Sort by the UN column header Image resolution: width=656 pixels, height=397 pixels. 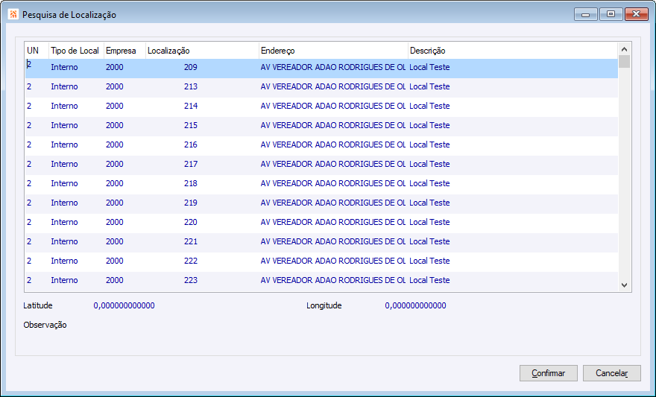(37, 51)
